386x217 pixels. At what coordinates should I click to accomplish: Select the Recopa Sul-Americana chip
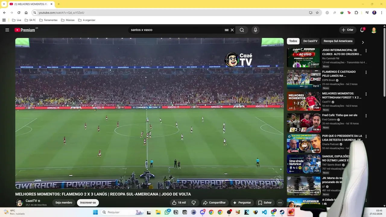coord(338,41)
